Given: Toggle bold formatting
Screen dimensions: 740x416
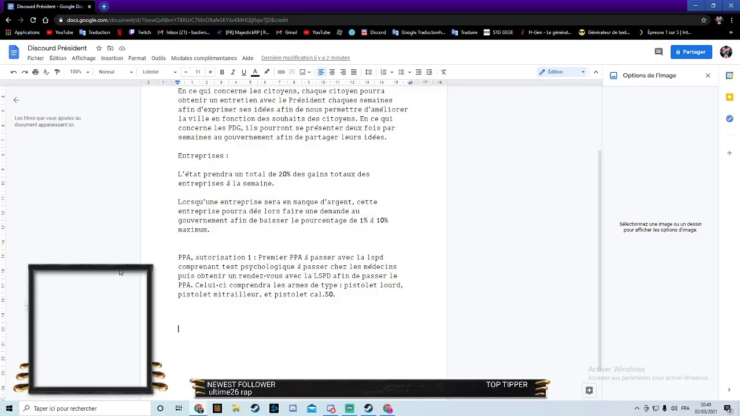Looking at the screenshot, I should click(x=222, y=72).
